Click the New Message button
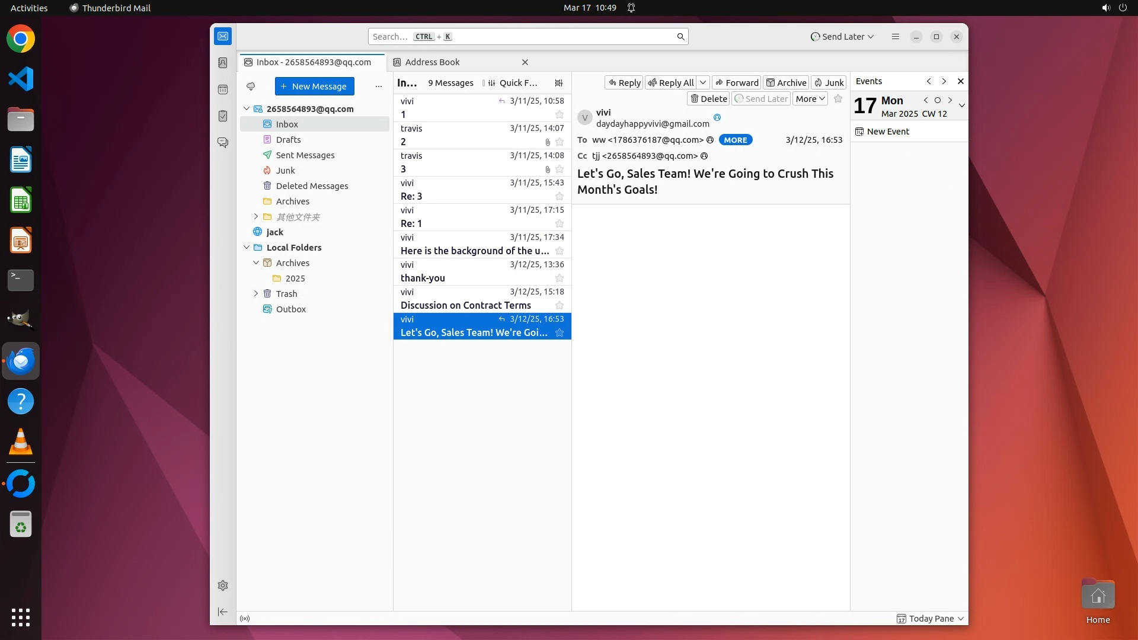1138x640 pixels. [x=314, y=87]
